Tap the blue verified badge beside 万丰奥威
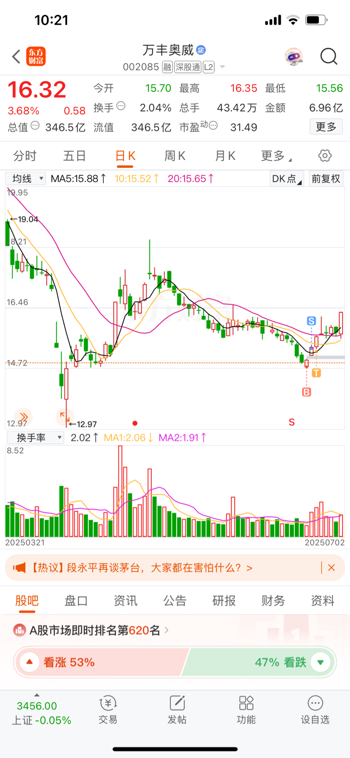The height and width of the screenshot is (758, 350). pos(201,50)
